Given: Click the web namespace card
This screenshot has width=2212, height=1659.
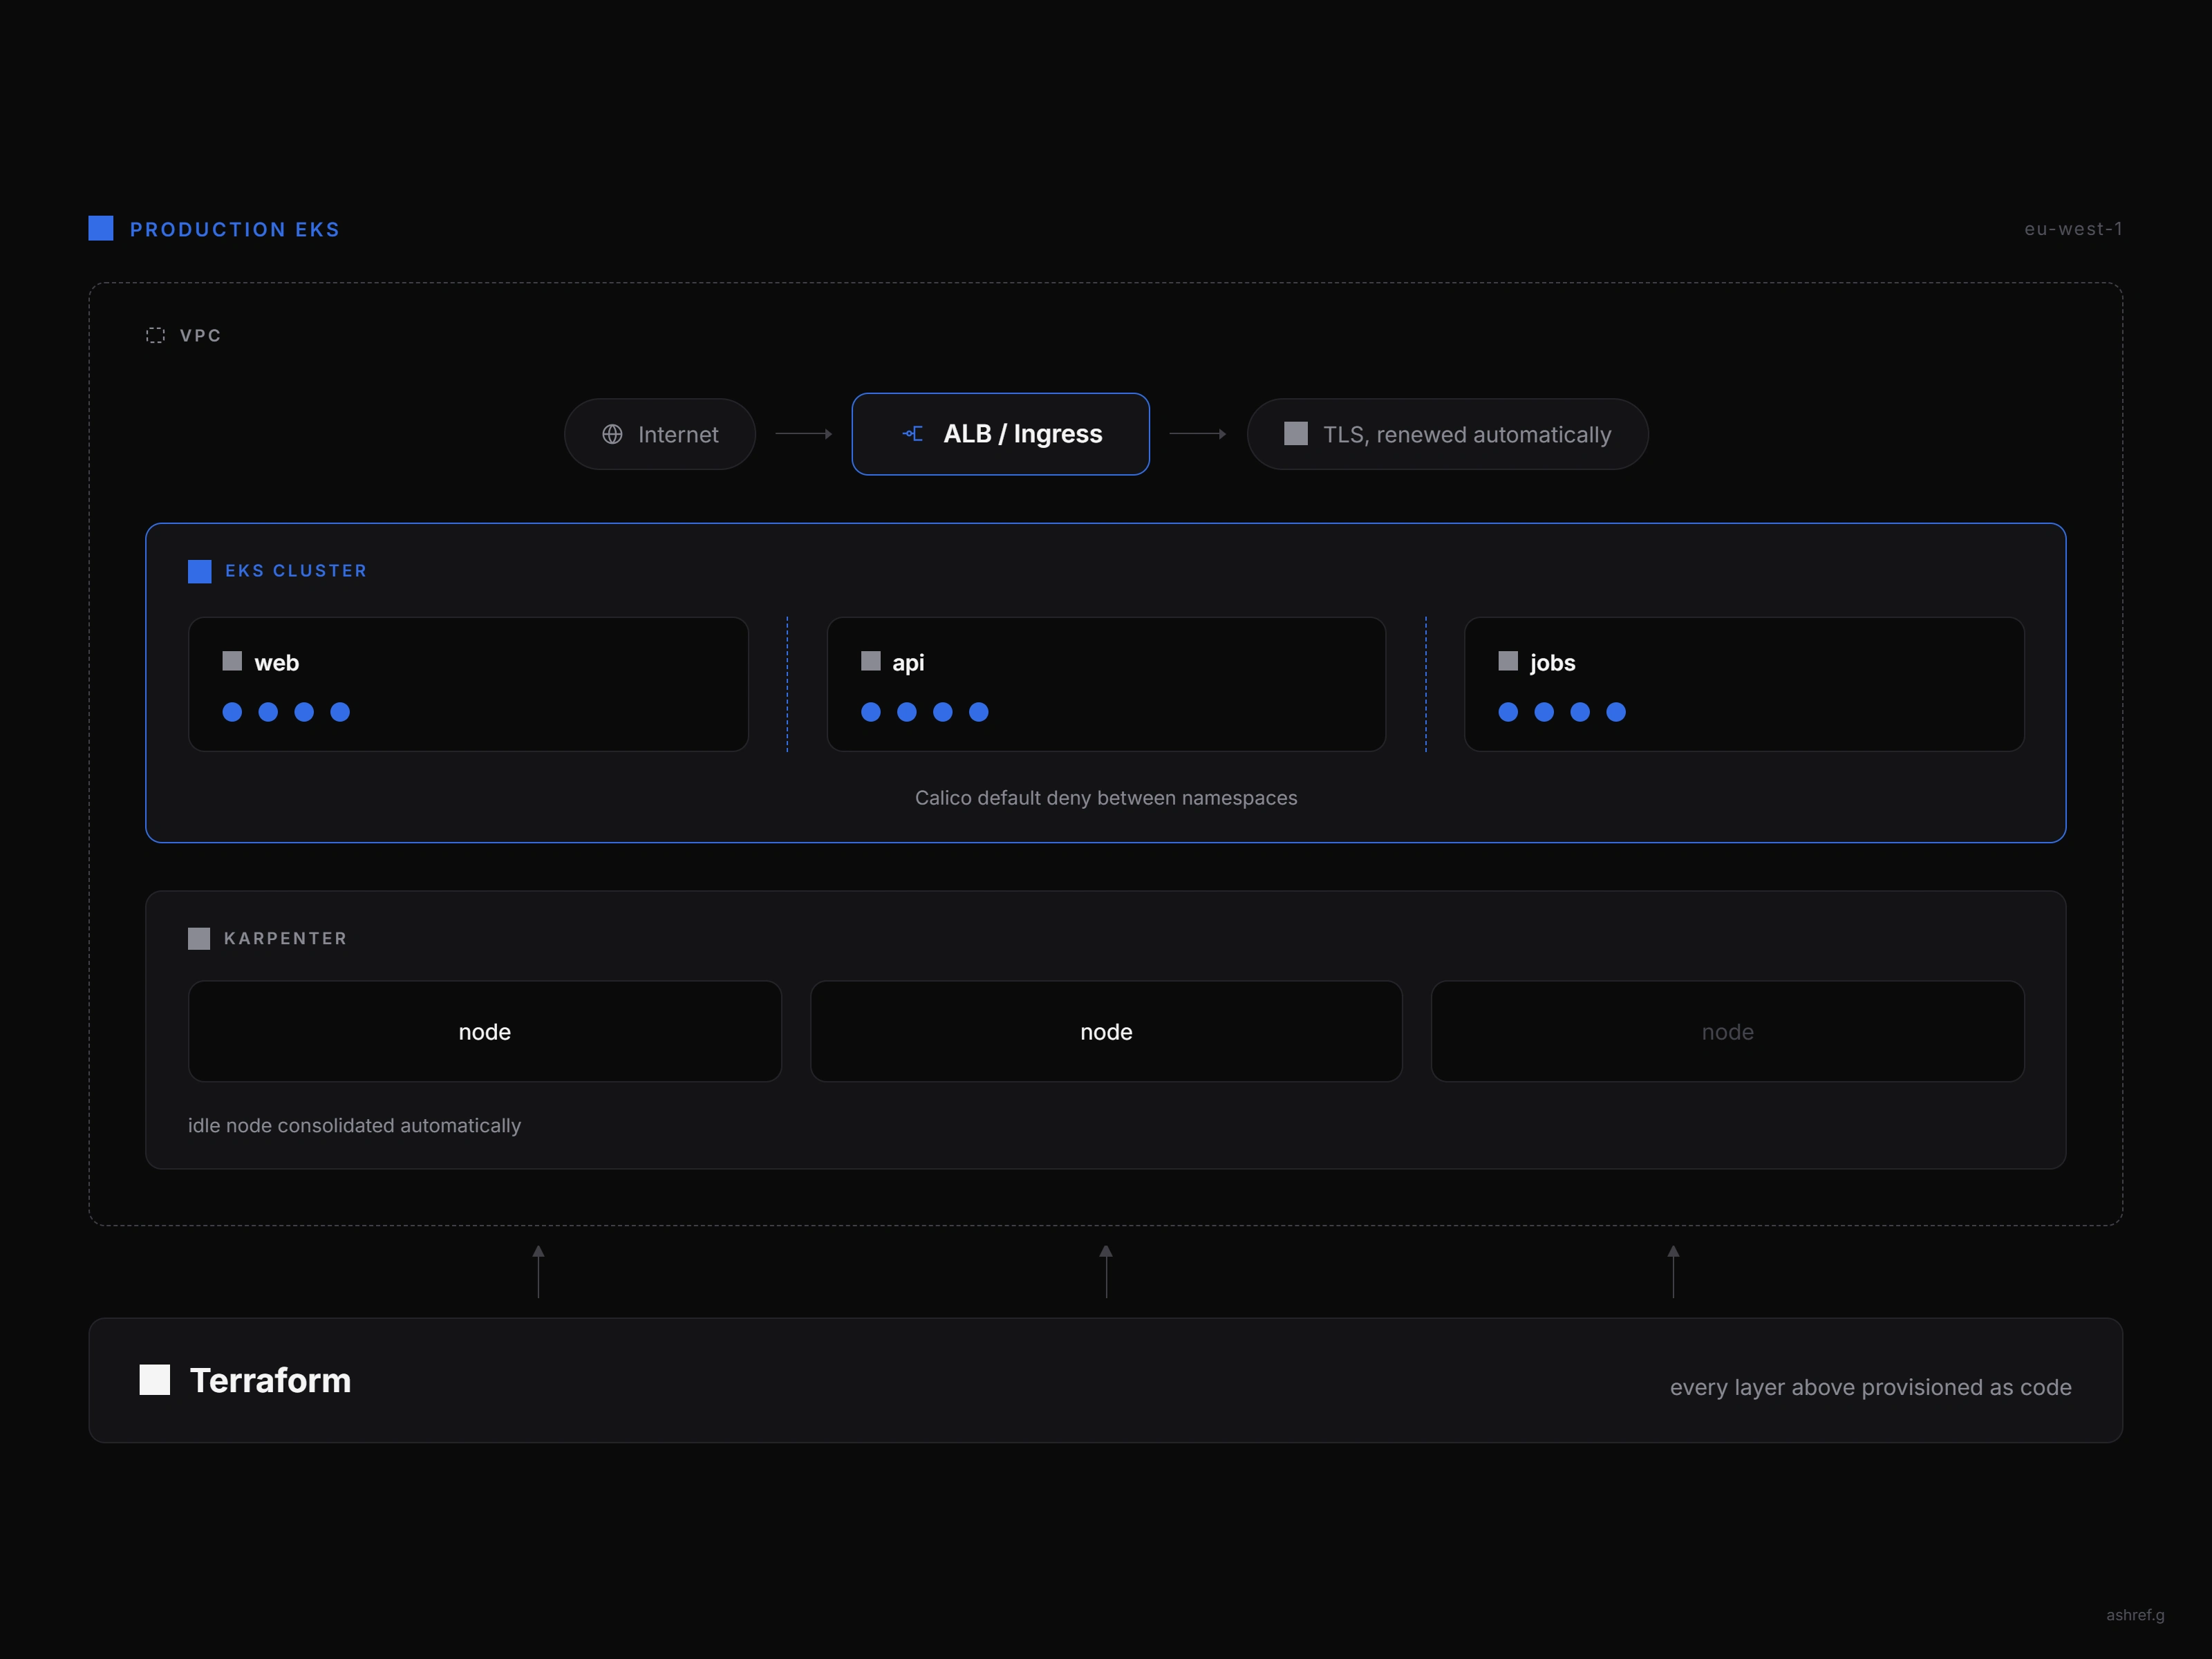Looking at the screenshot, I should [468, 684].
